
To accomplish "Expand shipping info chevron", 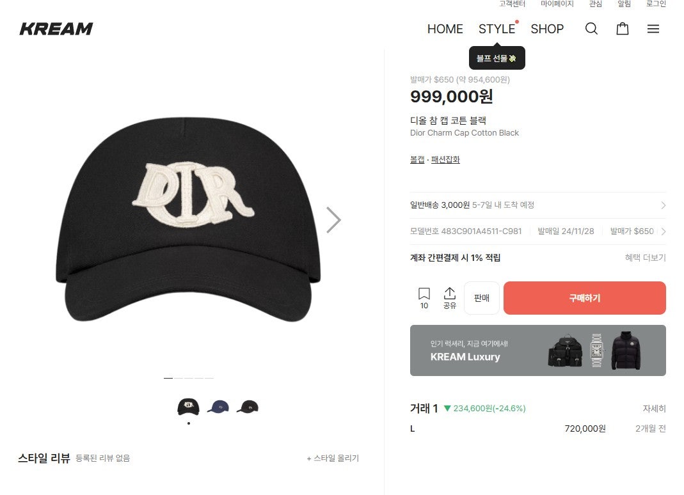I will 663,205.
